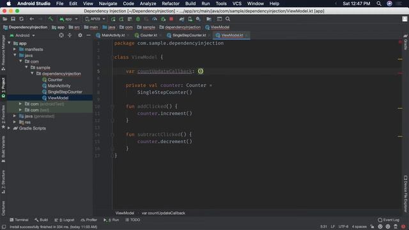
Task: Click the SDK Manager icon
Action: click(198, 19)
